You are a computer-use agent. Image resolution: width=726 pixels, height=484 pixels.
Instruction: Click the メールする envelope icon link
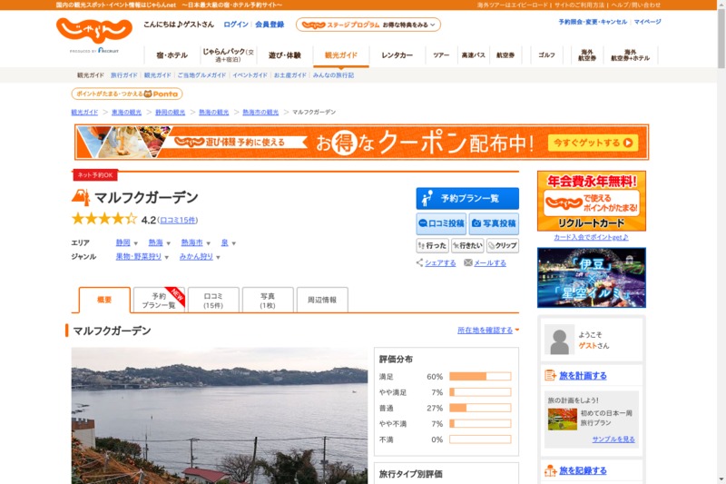coord(468,263)
